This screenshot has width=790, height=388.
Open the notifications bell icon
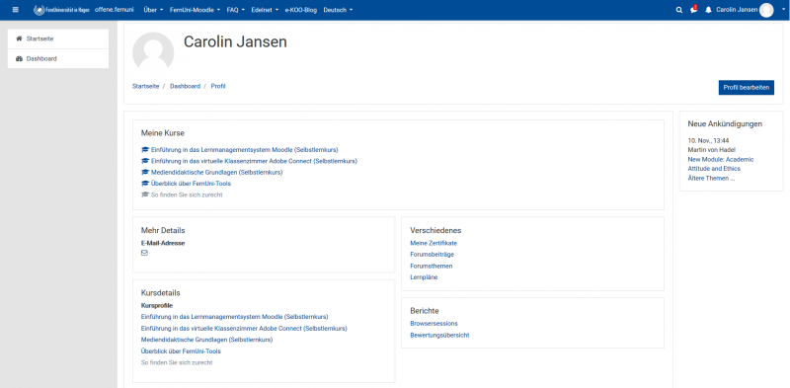tap(708, 10)
